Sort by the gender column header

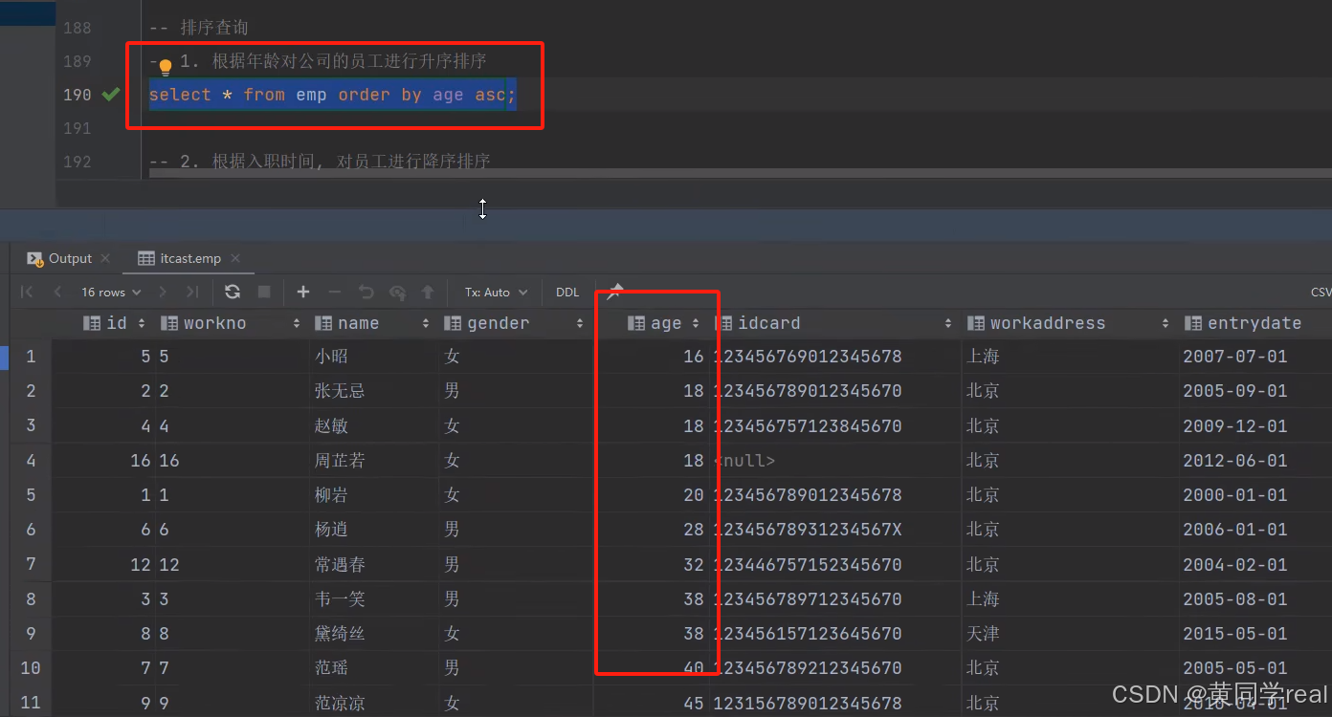[x=514, y=323]
